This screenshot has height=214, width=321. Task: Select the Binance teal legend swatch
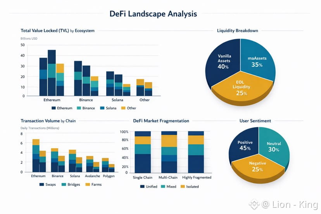click(79, 108)
